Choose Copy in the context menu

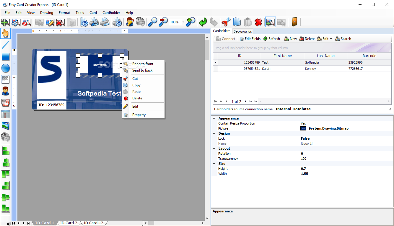coord(143,85)
